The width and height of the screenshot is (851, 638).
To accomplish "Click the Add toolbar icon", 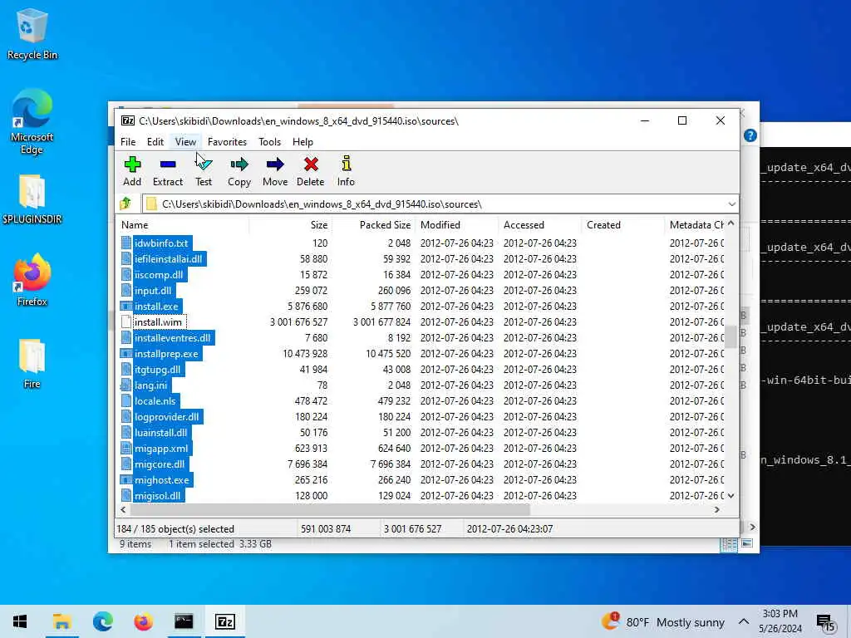I will pos(132,171).
